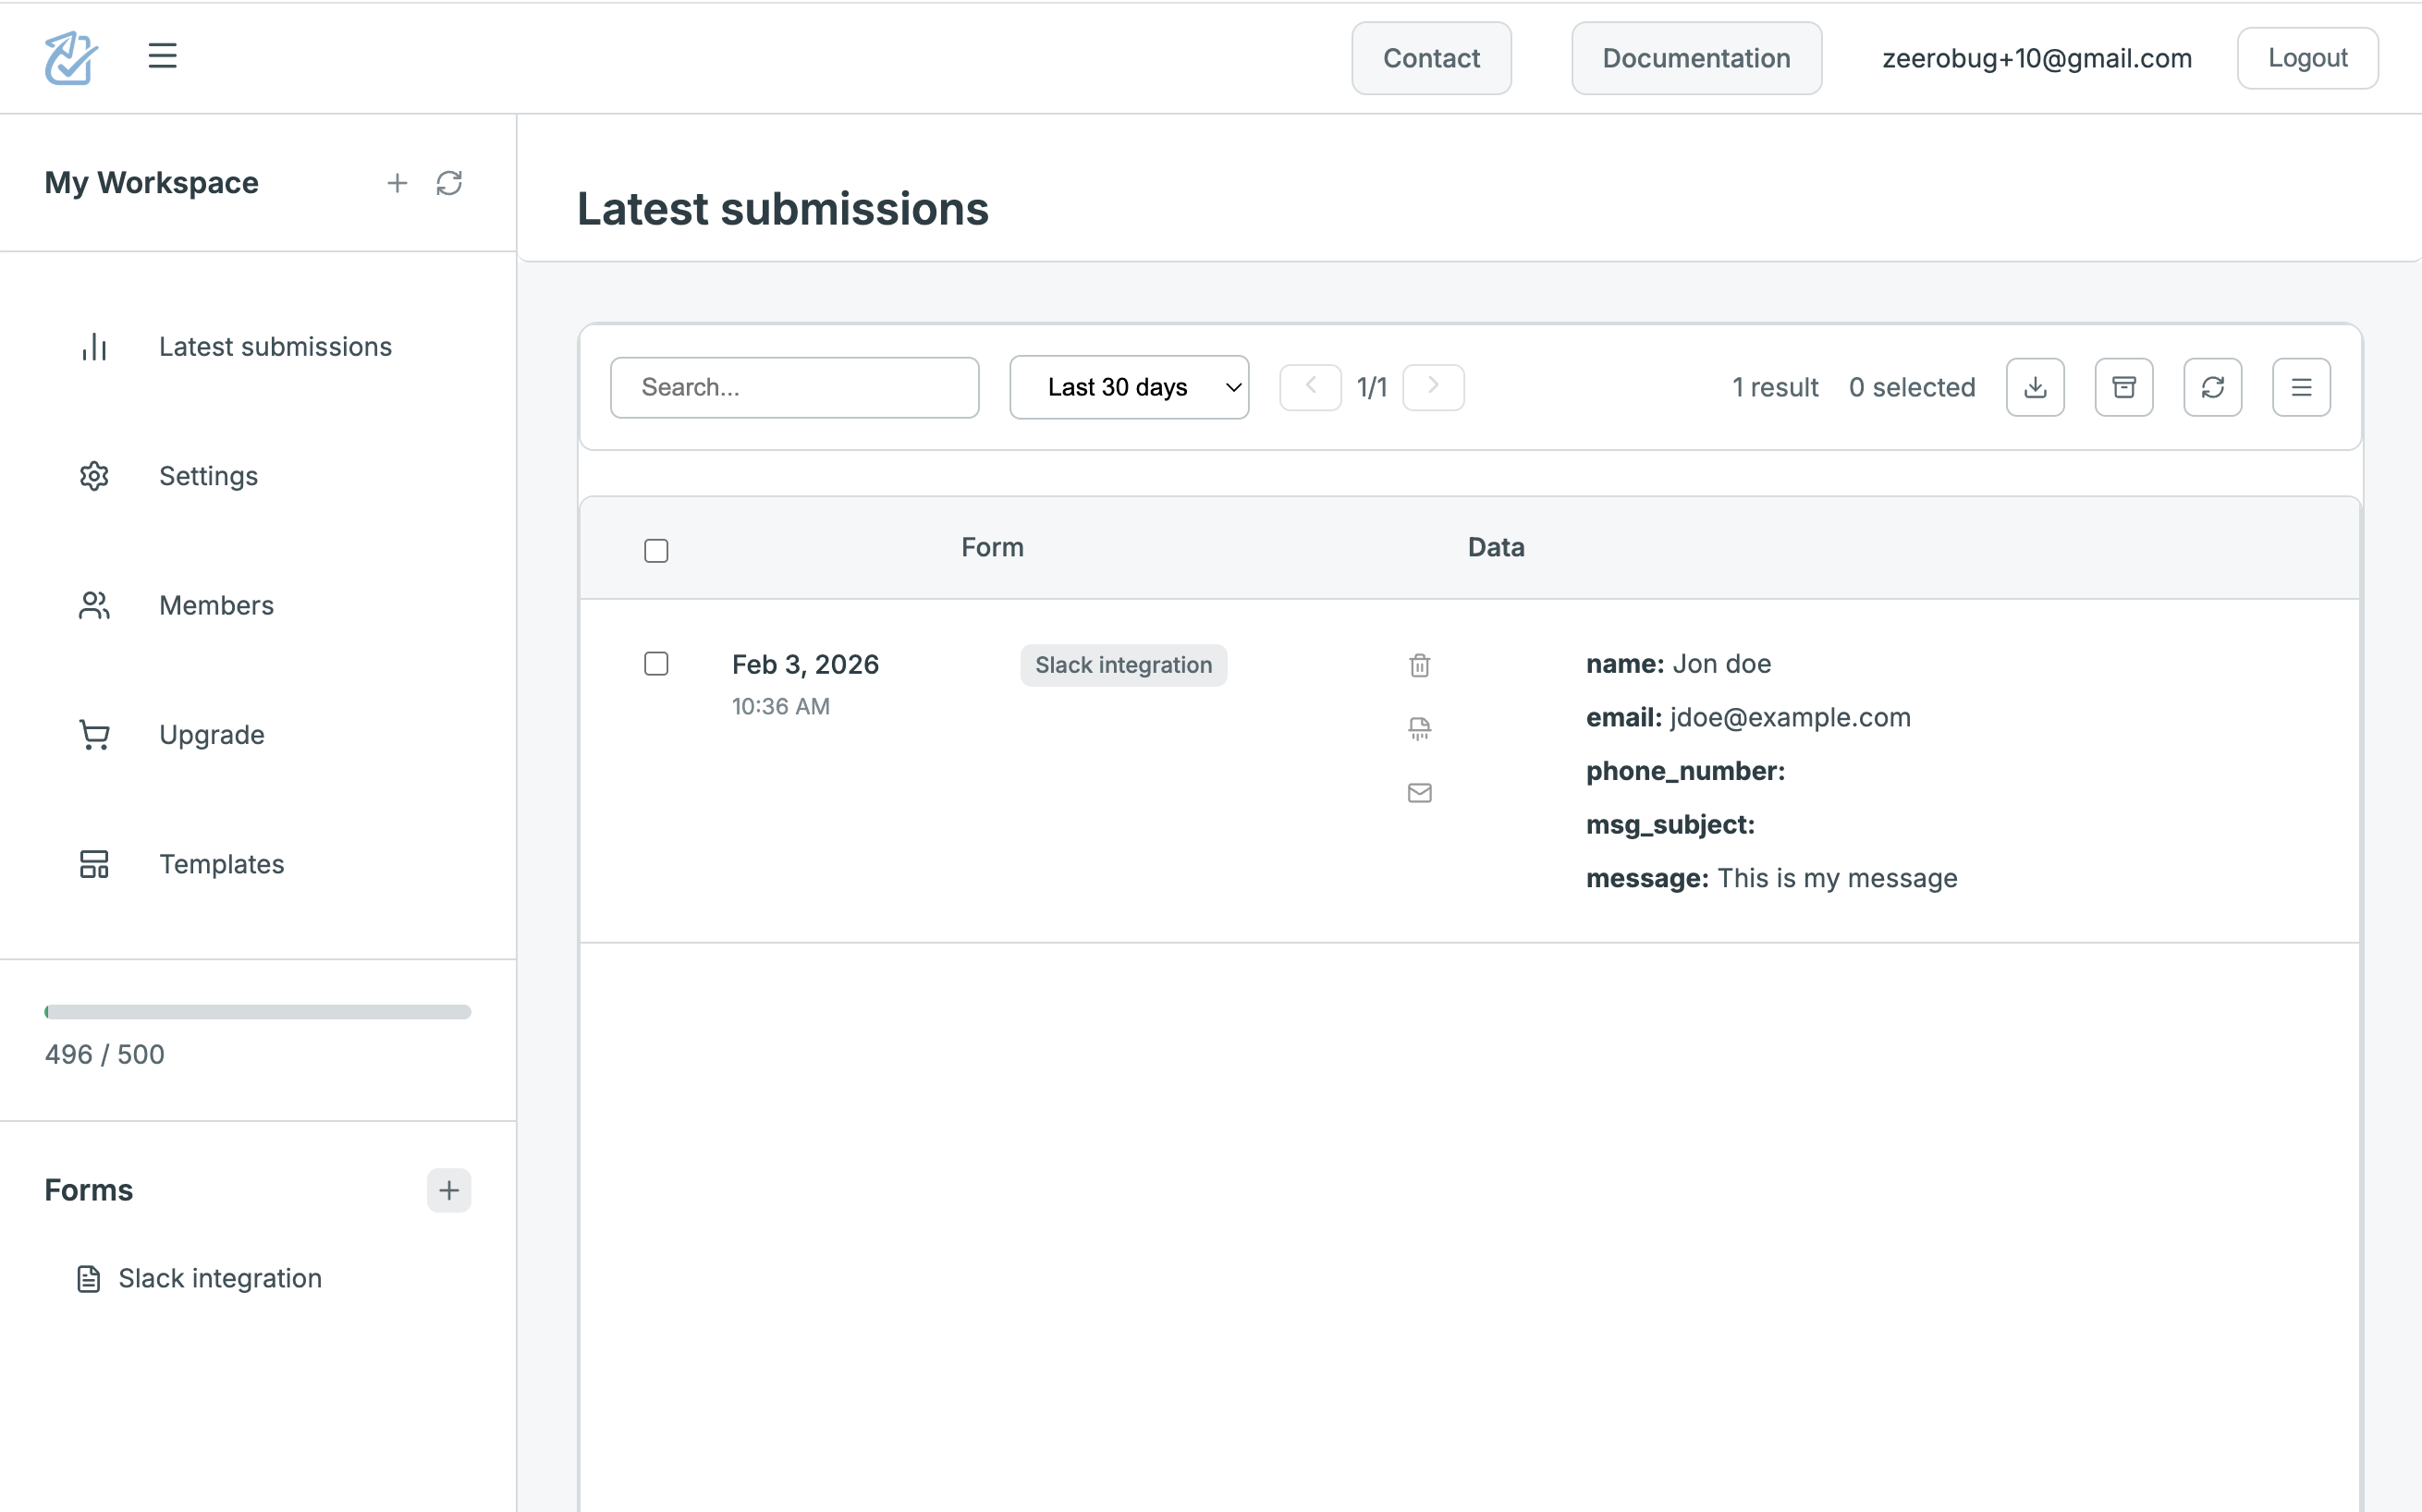Open Settings in the sidebar

[x=208, y=476]
